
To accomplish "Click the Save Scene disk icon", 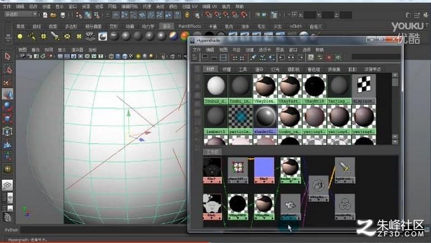I will 63,15.
